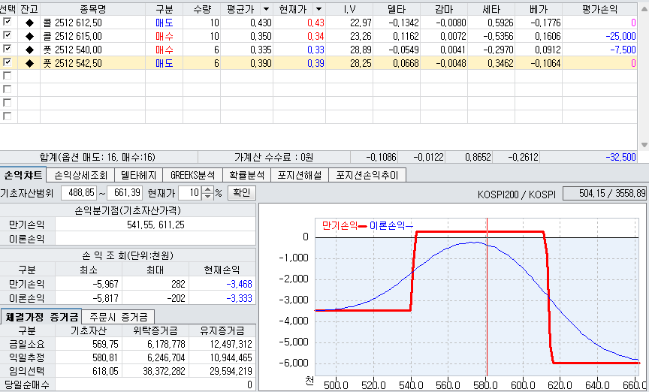This screenshot has width=649, height=392.
Task: Open the 포지션손익추이 tab
Action: pyautogui.click(x=367, y=175)
